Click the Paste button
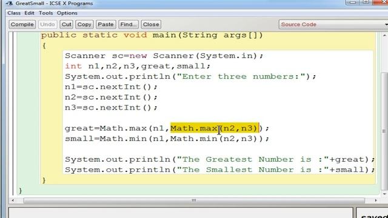Screen dimensions: 388x218 tap(105, 24)
